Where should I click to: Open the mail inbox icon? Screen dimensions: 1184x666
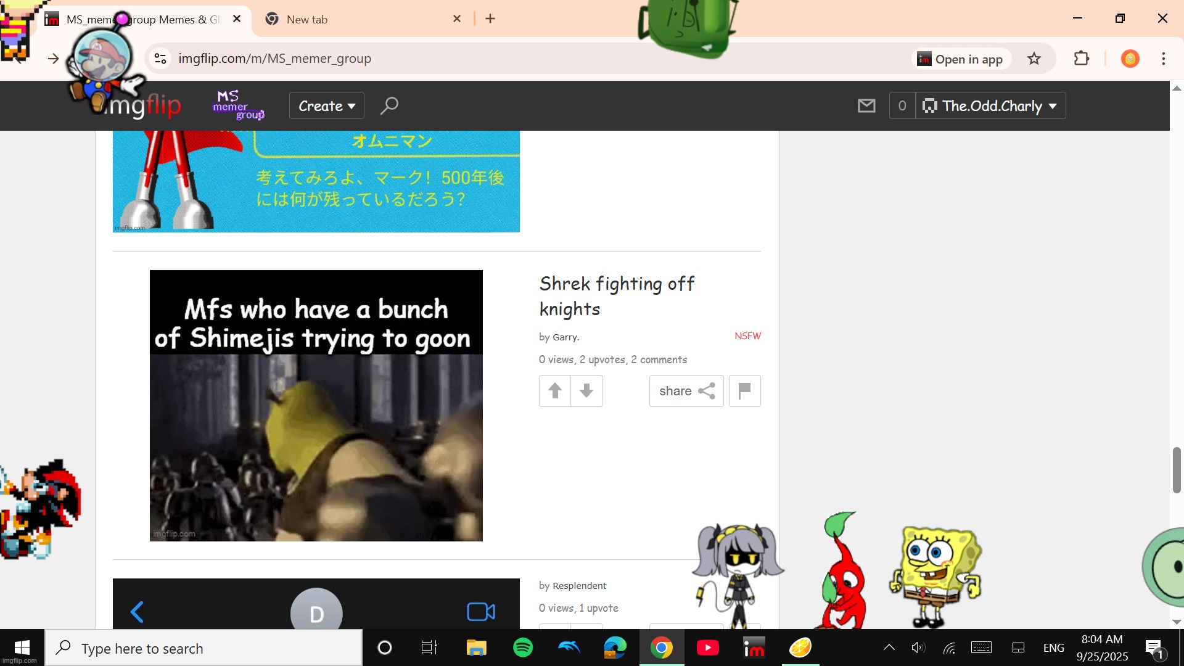pyautogui.click(x=866, y=105)
